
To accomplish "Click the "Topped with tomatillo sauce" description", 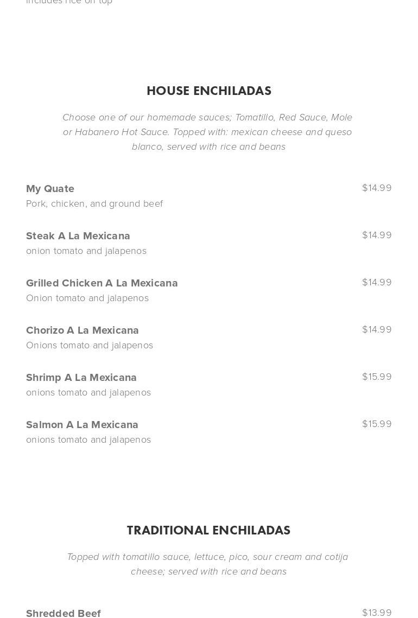I will tap(208, 564).
